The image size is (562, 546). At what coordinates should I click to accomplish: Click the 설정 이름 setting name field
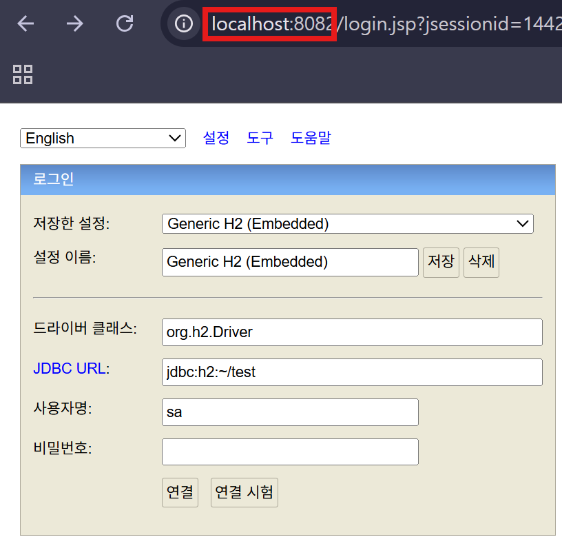coord(290,262)
